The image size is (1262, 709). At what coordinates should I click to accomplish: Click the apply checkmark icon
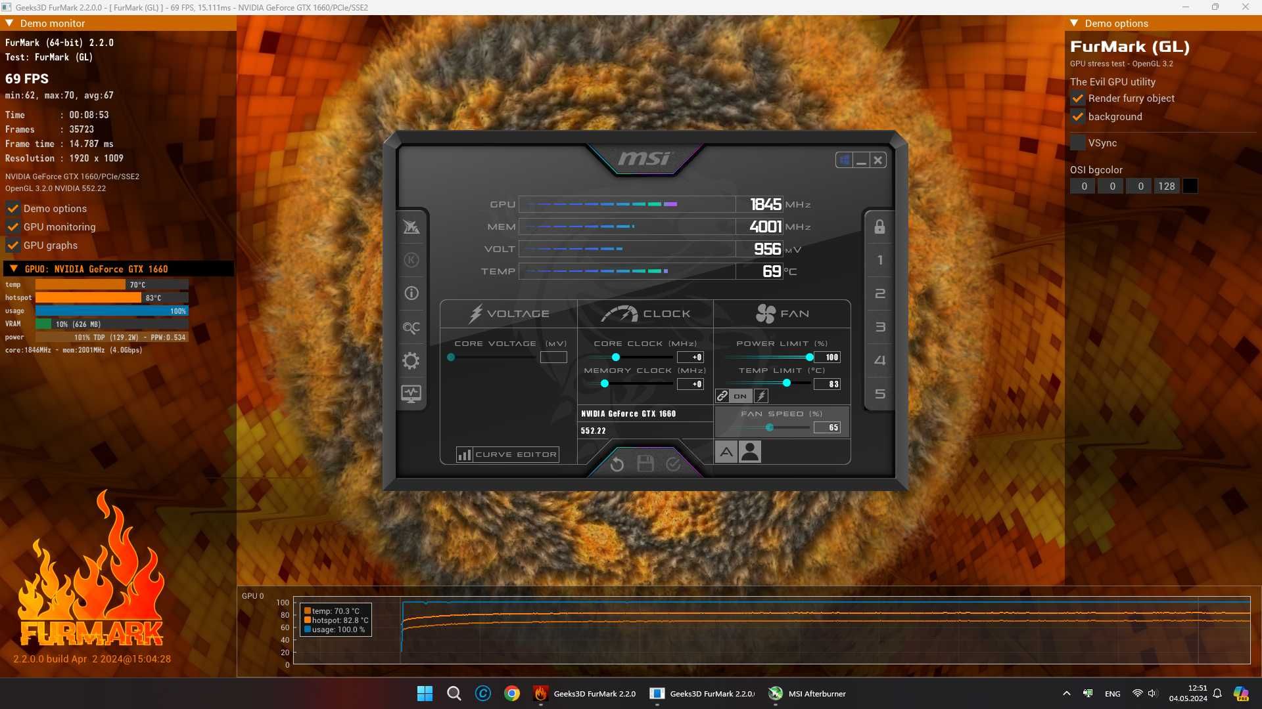[674, 464]
